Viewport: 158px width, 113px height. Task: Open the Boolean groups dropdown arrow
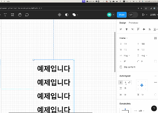pos(77,15)
